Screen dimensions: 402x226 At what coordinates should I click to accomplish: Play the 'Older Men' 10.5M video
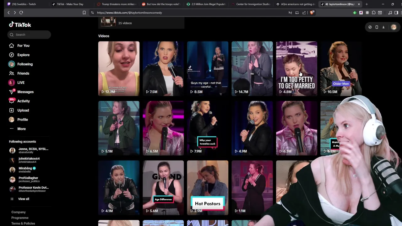(x=341, y=68)
